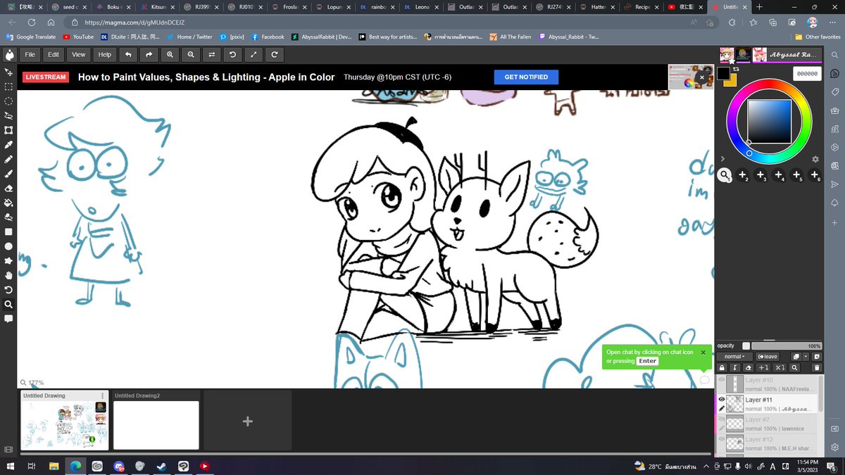Open the chat speech bubble in left toolbar
The width and height of the screenshot is (845, 475).
coord(8,319)
